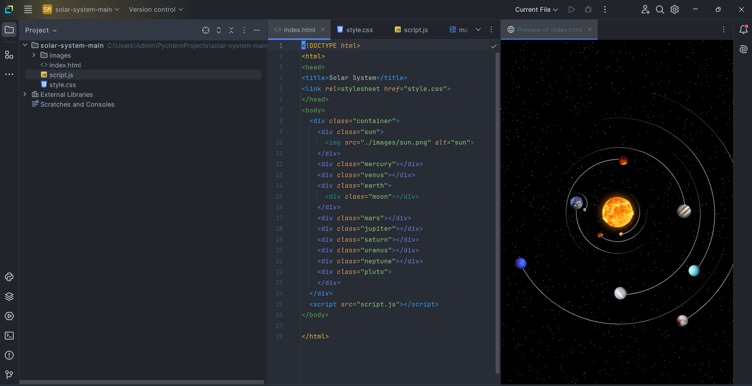Open the Terminal tool window
Image resolution: width=752 pixels, height=386 pixels.
9,336
